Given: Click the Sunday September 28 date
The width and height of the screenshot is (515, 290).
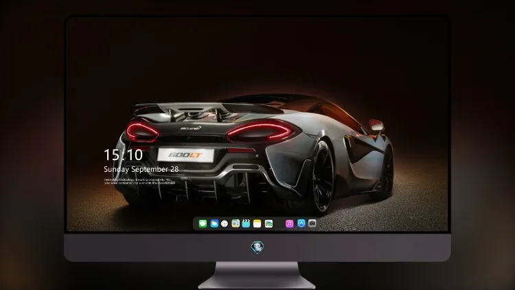Looking at the screenshot, I should [x=141, y=169].
